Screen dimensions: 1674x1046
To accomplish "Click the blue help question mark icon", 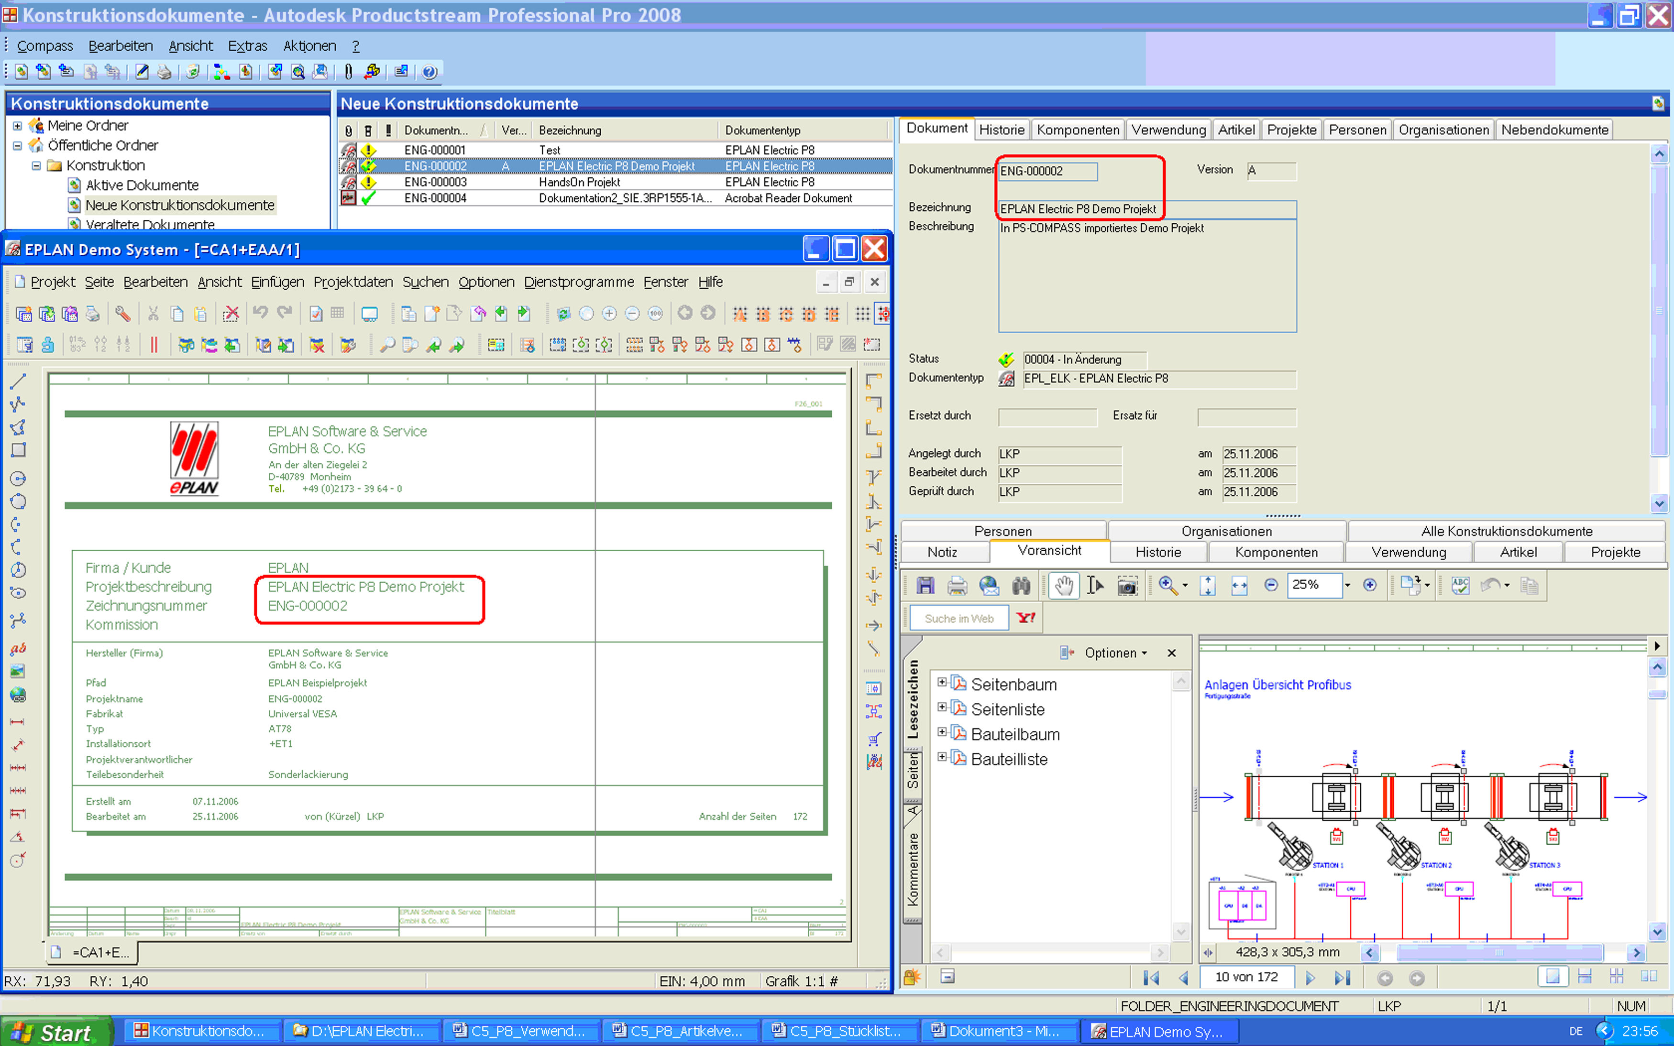I will 429,71.
